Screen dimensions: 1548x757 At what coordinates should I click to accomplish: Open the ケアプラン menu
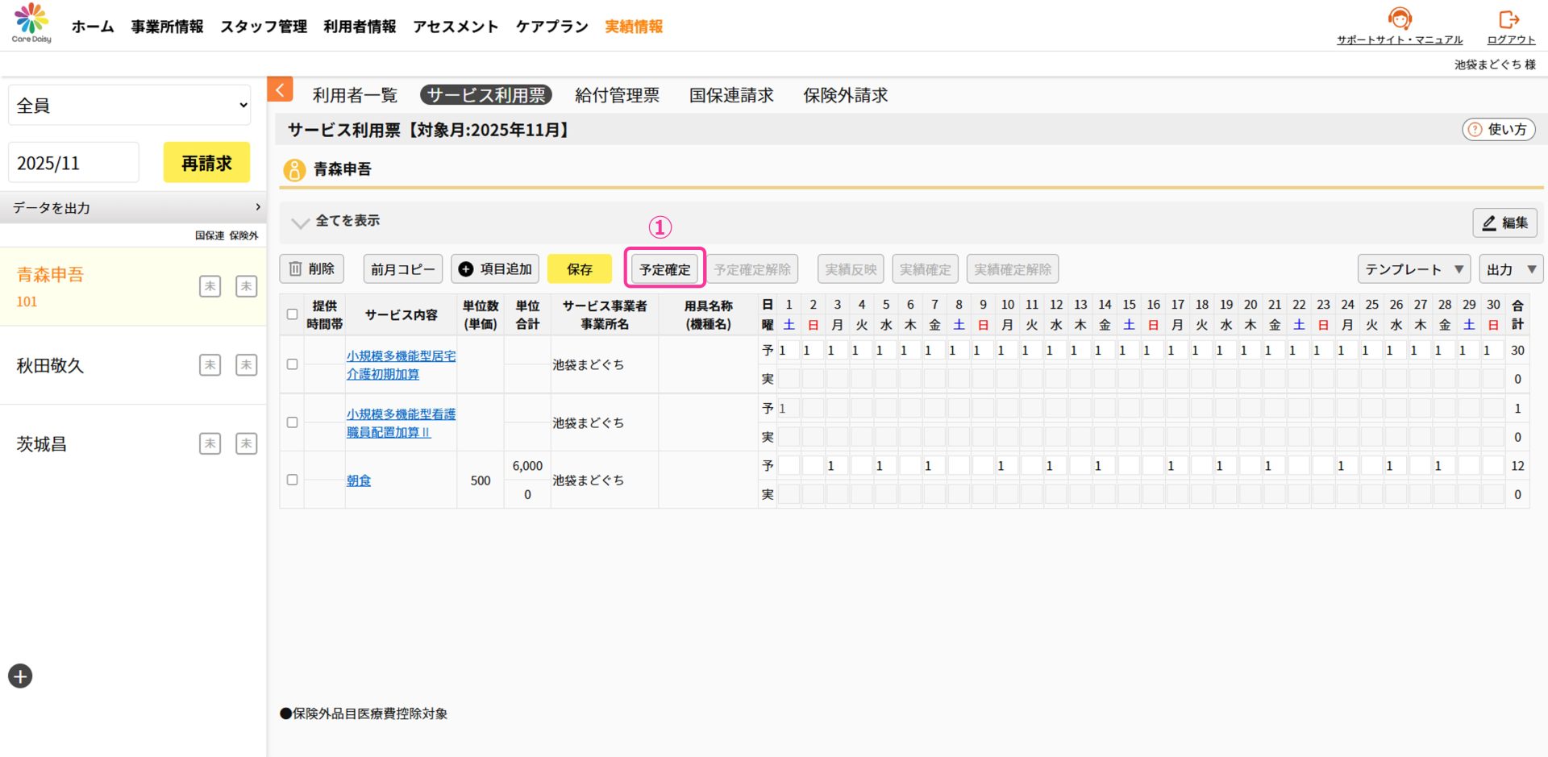tap(551, 27)
